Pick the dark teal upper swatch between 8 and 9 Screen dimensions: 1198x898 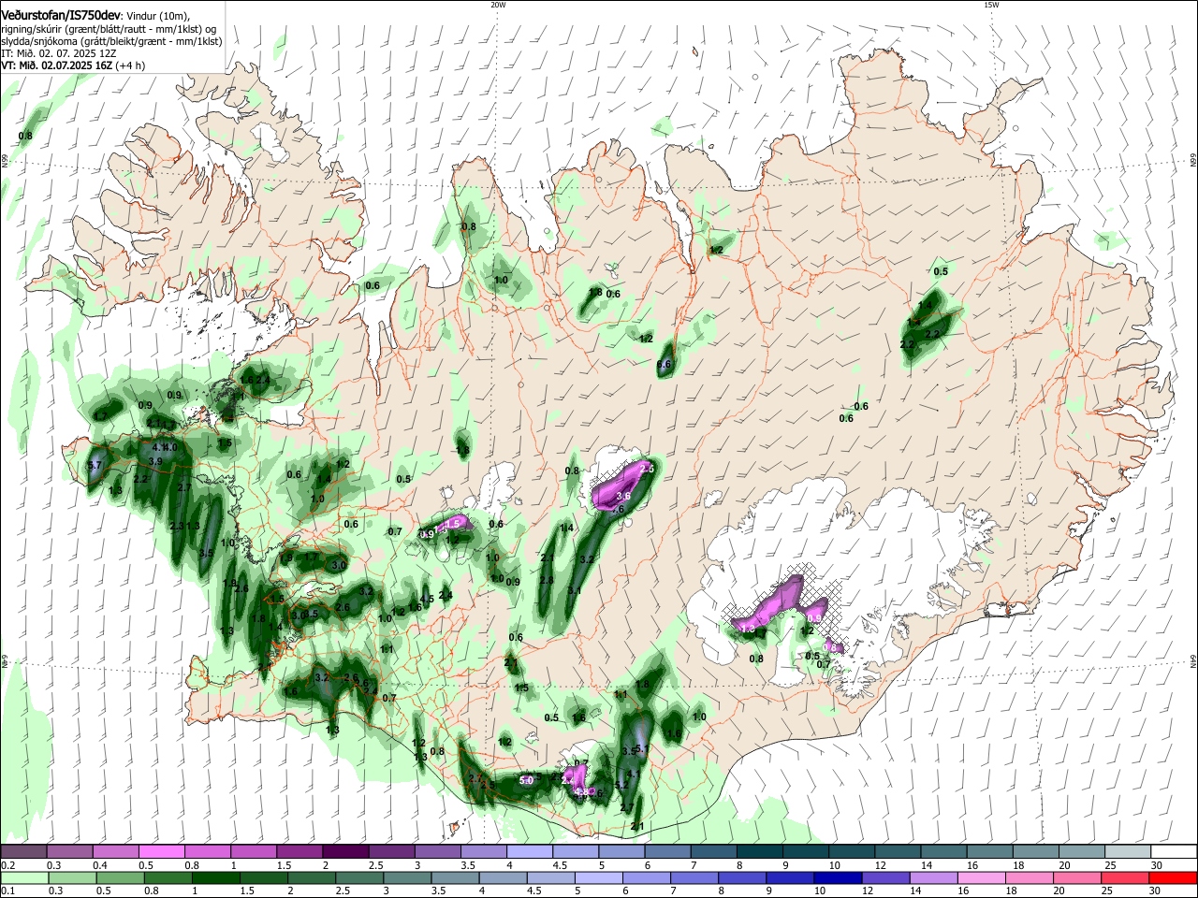click(x=759, y=851)
